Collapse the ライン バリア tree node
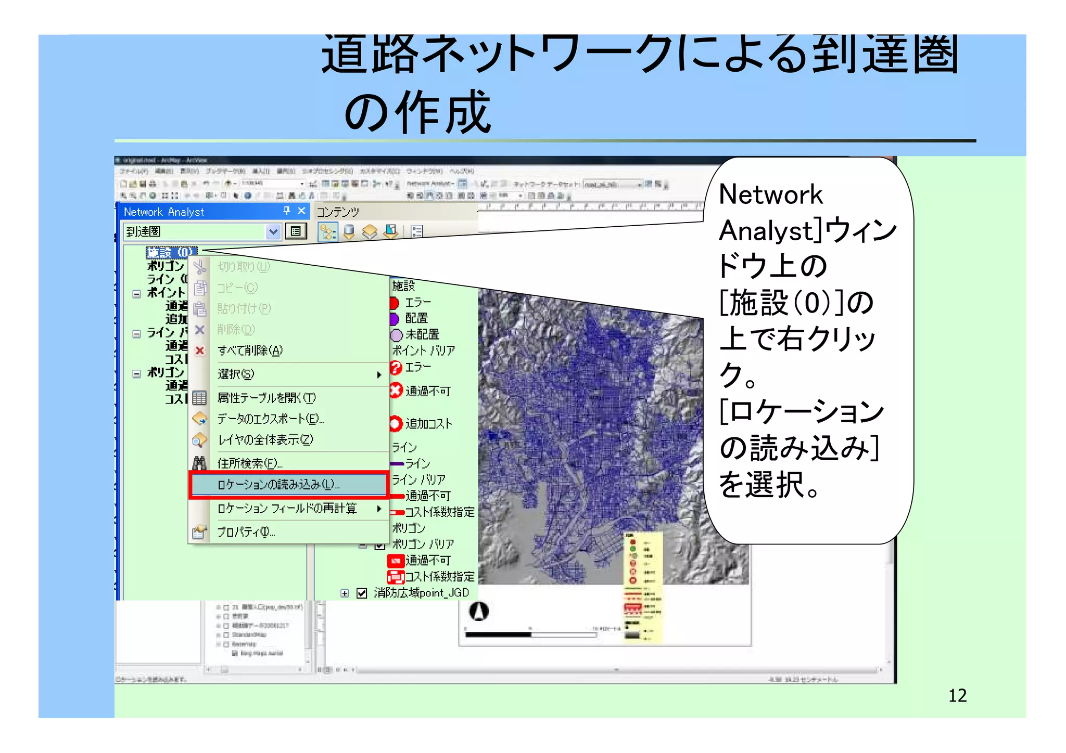This screenshot has height=753, width=1066. pyautogui.click(x=136, y=334)
